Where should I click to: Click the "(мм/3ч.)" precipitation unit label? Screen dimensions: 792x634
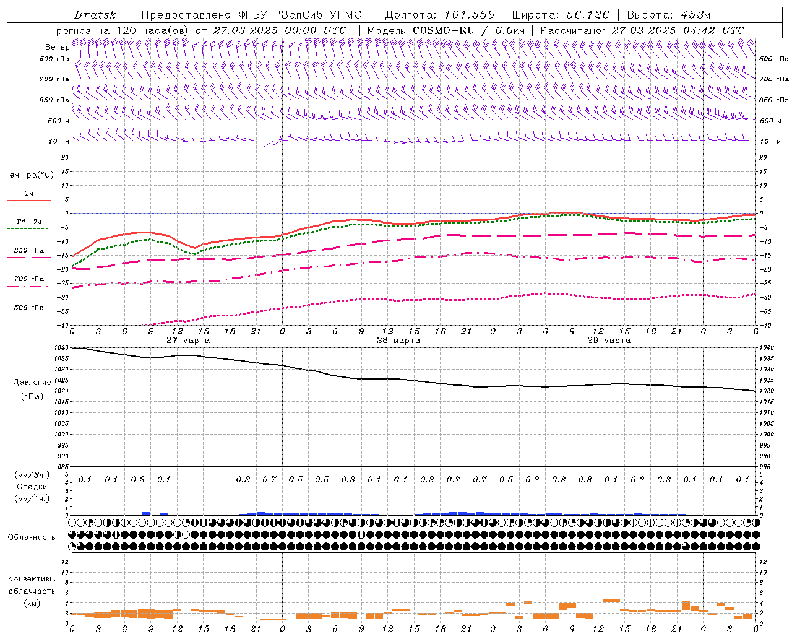32,475
